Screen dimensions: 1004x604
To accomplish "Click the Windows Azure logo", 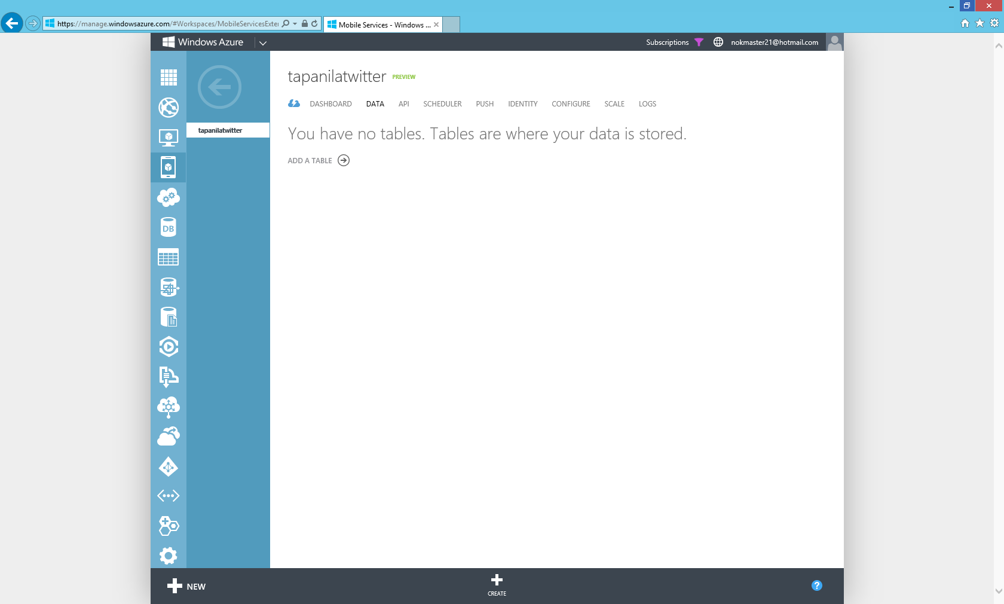I will pos(203,42).
